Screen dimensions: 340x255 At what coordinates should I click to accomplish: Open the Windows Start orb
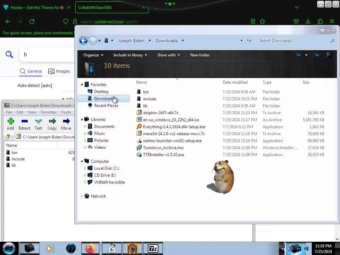click(9, 248)
